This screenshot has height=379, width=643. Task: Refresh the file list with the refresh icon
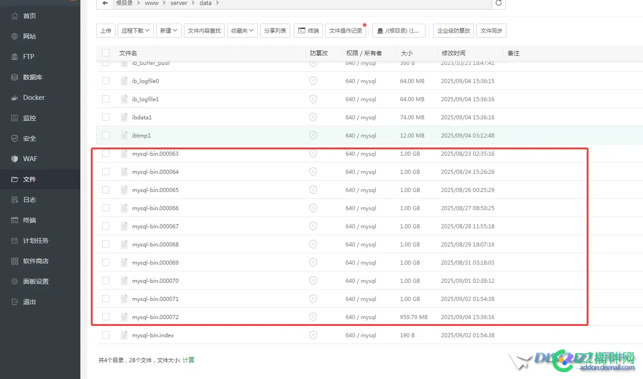pyautogui.click(x=499, y=3)
